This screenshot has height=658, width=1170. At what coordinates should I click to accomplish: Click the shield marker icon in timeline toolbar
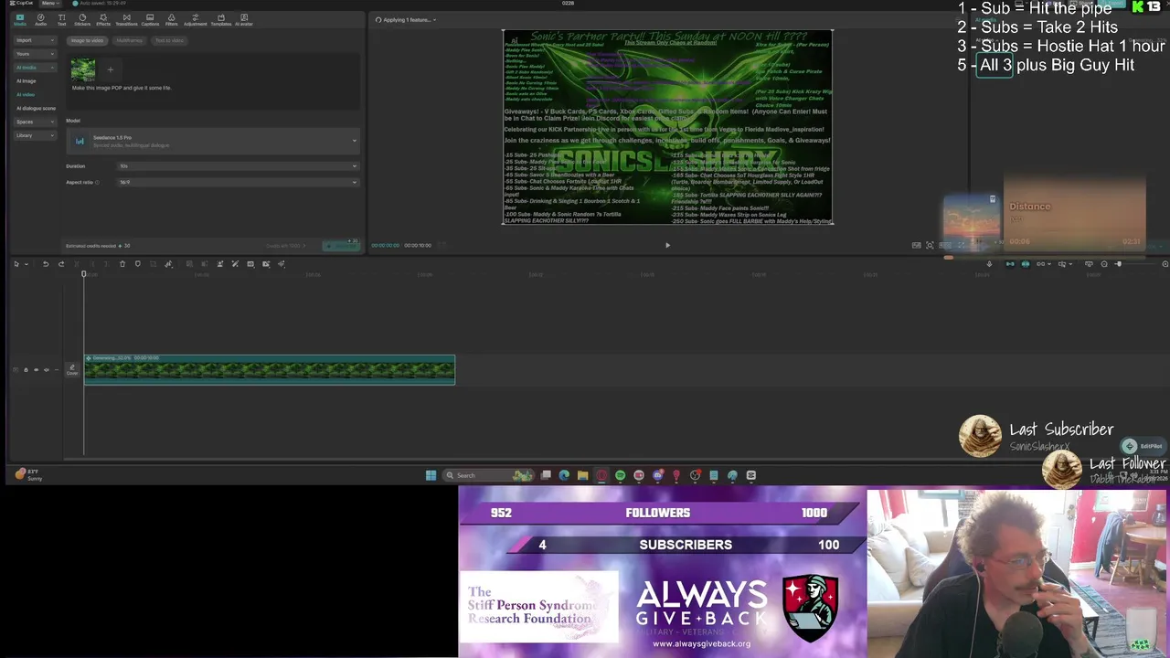click(138, 264)
